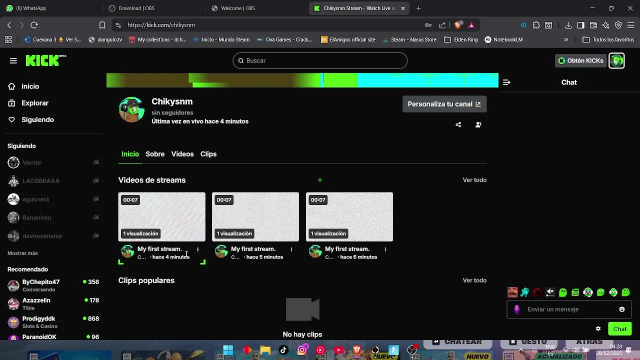Screen dimensions: 640x360
Task: Select the Clips channel tab
Action: [x=208, y=154]
